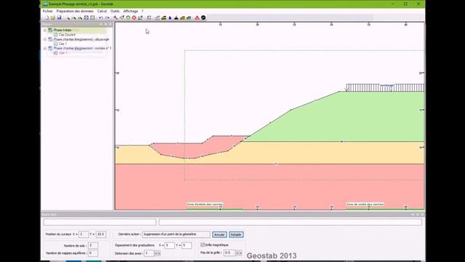
Task: Click the Espacement des graduations Y field
Action: 187,245
